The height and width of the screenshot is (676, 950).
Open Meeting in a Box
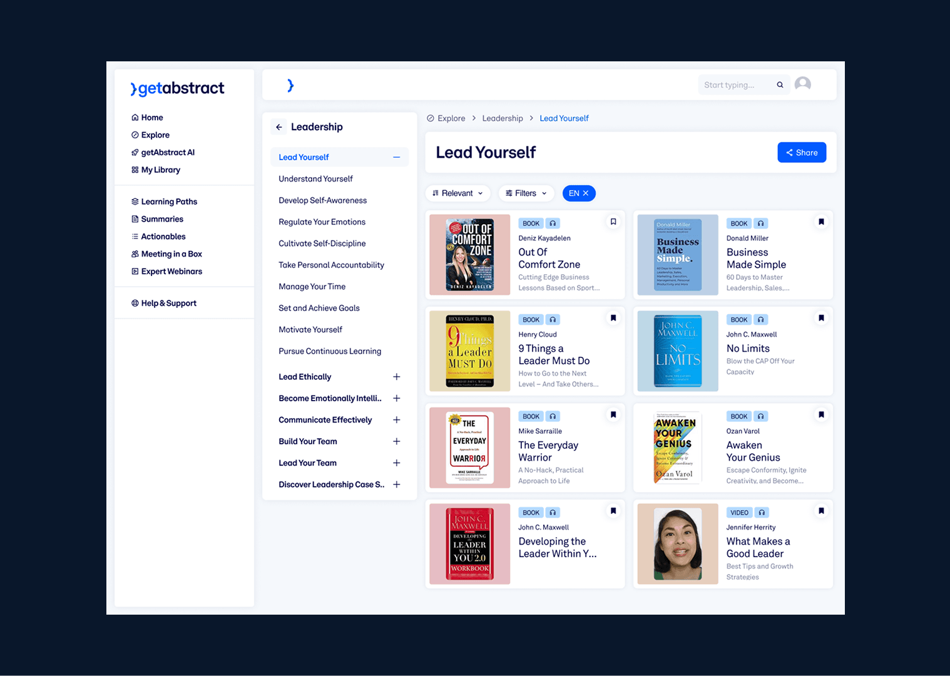166,254
